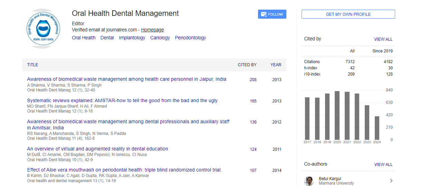Viewport: 429px width, 186px height.
Task: View the 208 citations of Jaipur article
Action: pos(253,80)
